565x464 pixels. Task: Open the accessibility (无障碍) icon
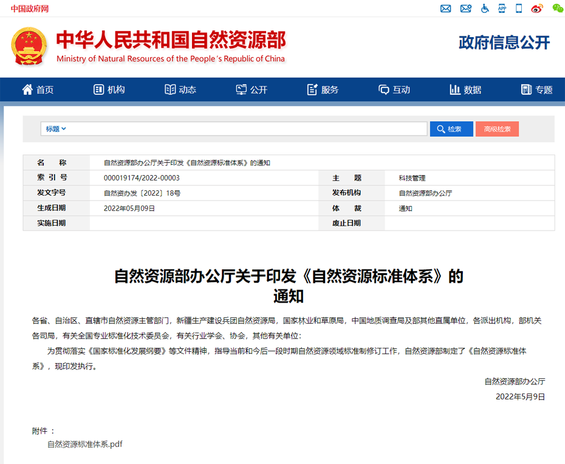coord(484,9)
